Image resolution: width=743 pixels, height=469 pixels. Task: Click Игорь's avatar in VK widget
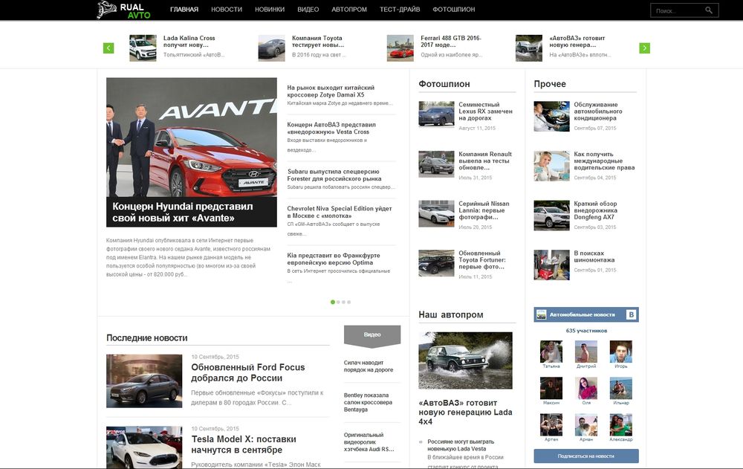coord(620,352)
